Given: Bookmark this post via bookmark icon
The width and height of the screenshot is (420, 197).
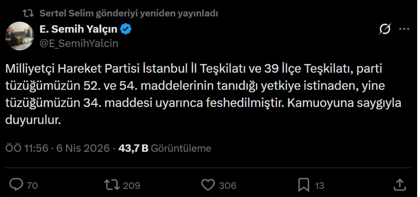Looking at the screenshot, I should (x=303, y=184).
